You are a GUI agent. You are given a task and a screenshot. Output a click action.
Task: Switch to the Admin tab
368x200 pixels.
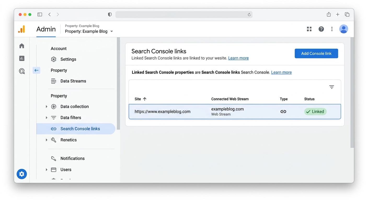coord(46,29)
